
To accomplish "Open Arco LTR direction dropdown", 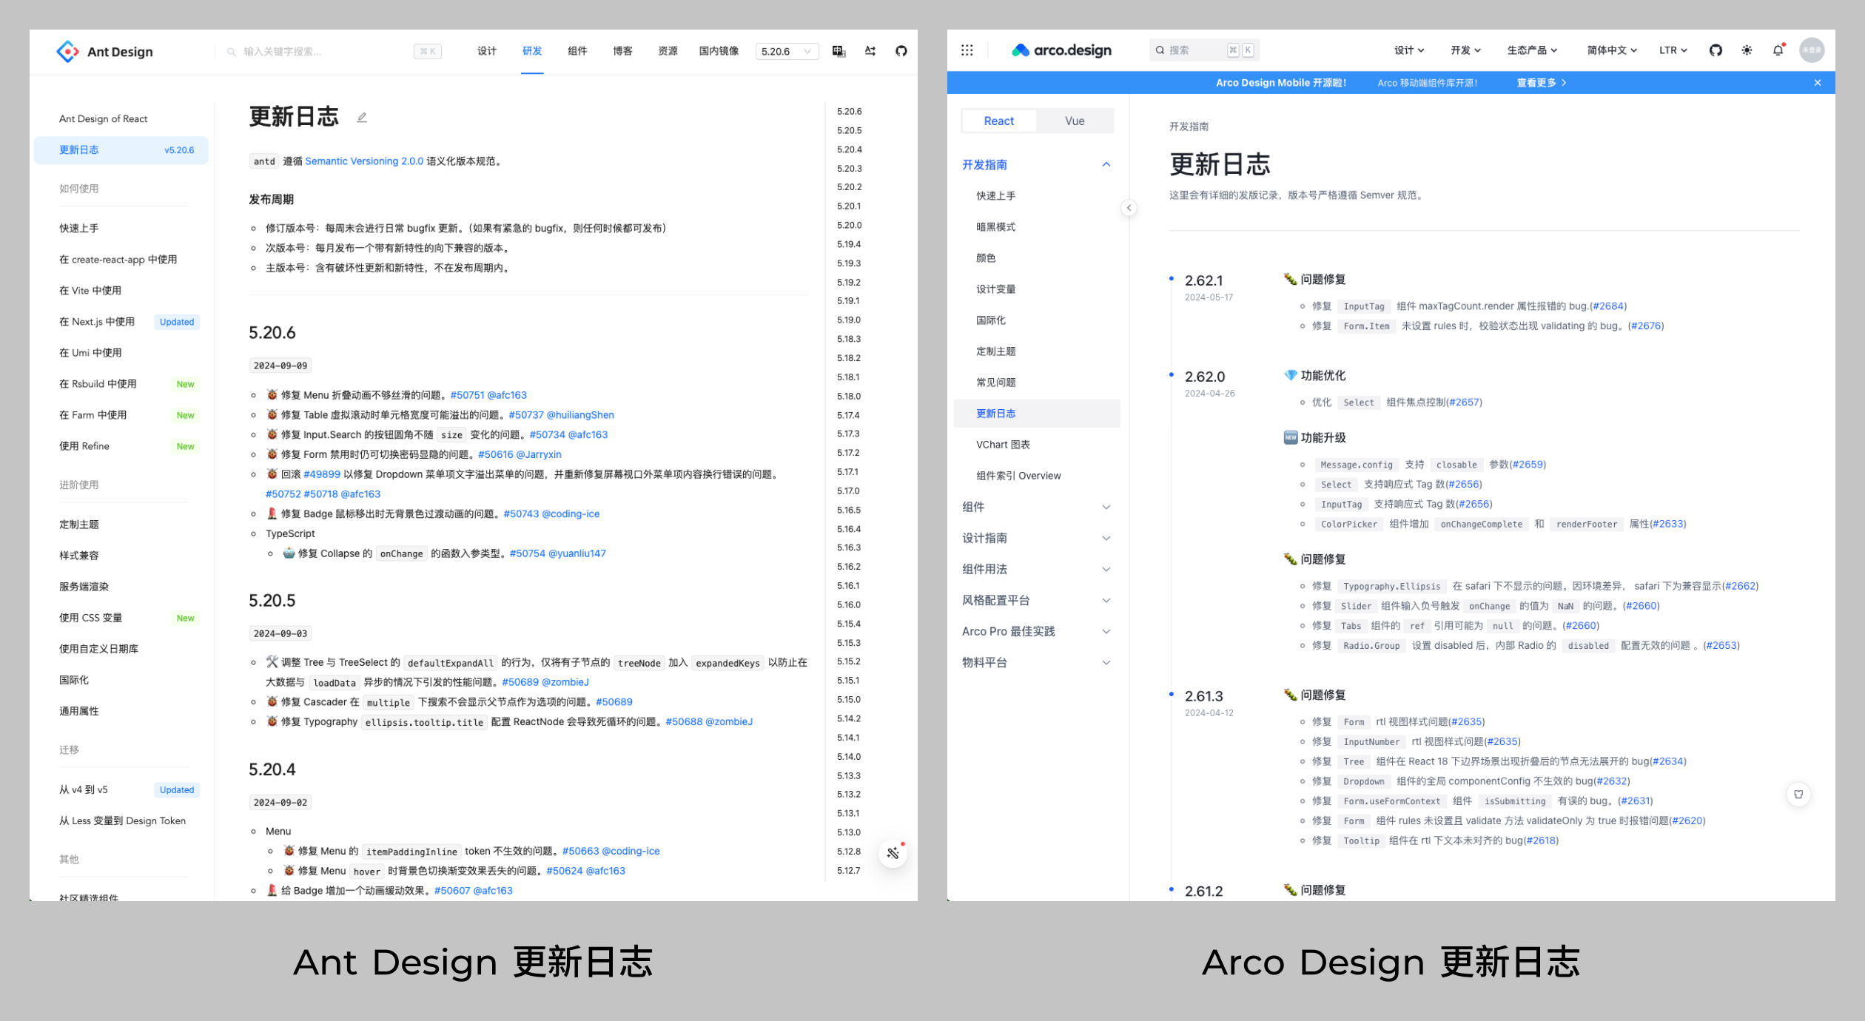I will (1673, 50).
